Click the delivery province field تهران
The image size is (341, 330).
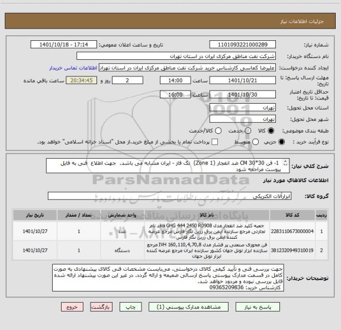[x=243, y=108]
